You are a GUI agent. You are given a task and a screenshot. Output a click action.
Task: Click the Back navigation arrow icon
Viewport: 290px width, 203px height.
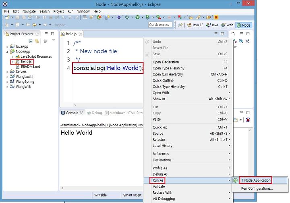[35, 25]
